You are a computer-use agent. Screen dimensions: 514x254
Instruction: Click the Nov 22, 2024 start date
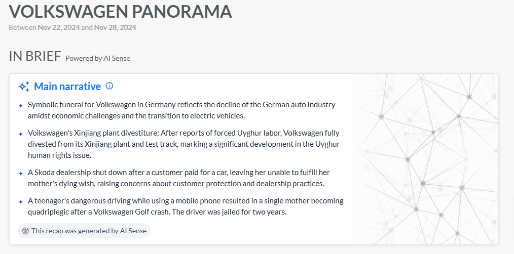point(58,27)
